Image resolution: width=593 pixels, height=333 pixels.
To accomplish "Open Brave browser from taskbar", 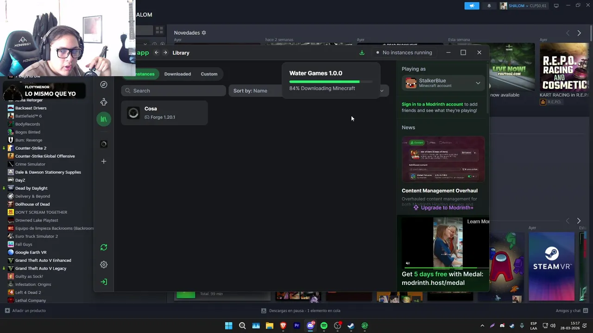I will tap(283, 326).
